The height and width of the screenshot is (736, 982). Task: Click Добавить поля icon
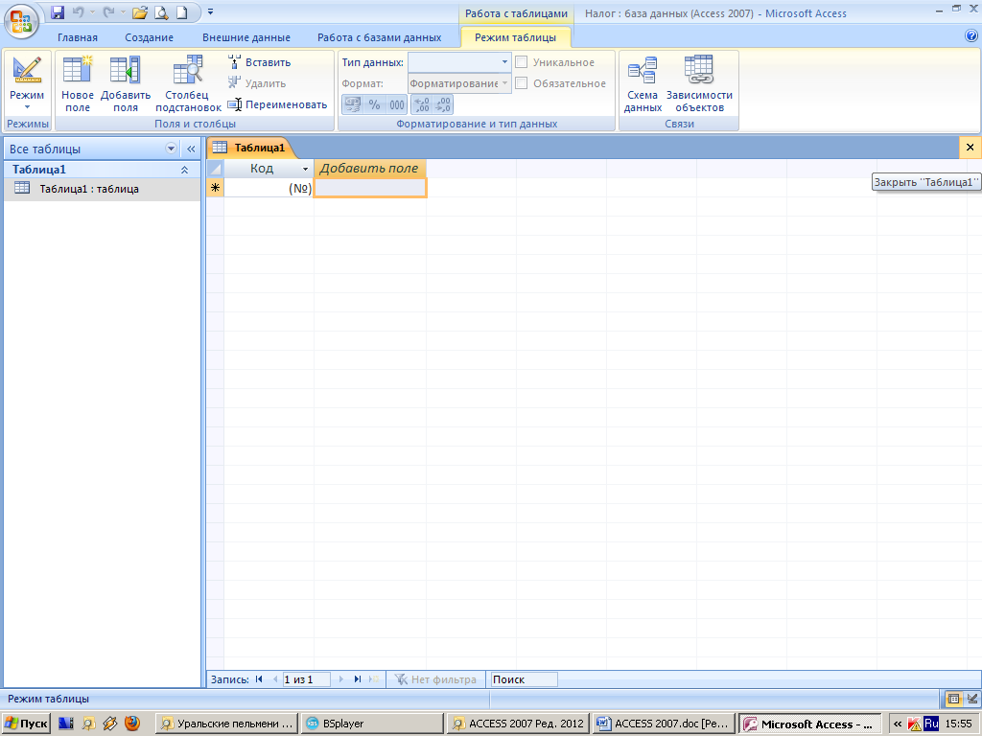point(126,84)
